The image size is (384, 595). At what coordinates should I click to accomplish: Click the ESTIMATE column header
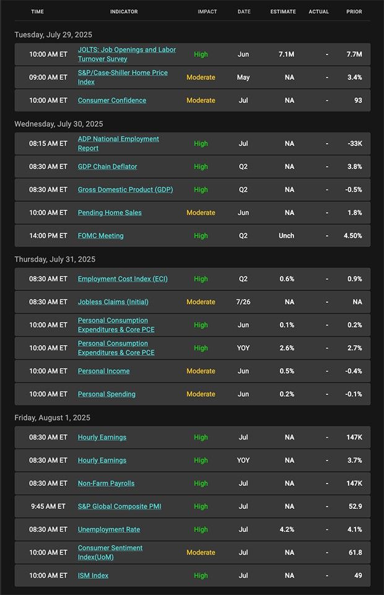283,12
